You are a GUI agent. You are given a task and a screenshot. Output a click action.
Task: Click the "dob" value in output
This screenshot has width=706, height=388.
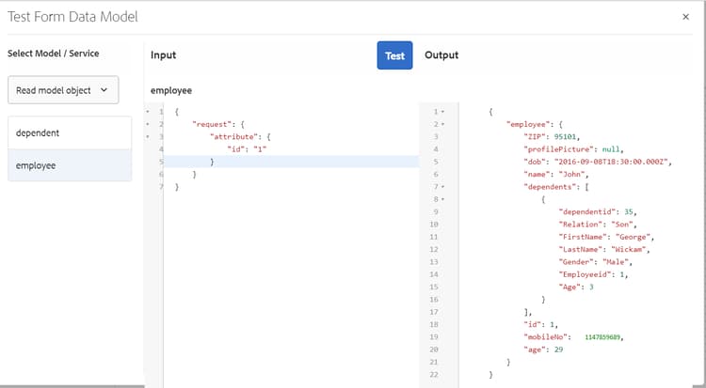click(x=597, y=162)
